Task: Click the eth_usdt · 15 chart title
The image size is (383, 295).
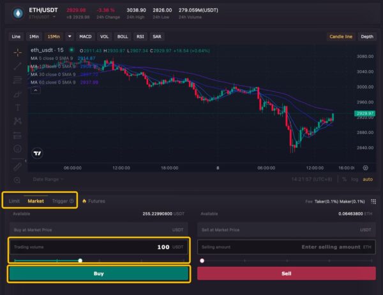Action: [x=47, y=50]
